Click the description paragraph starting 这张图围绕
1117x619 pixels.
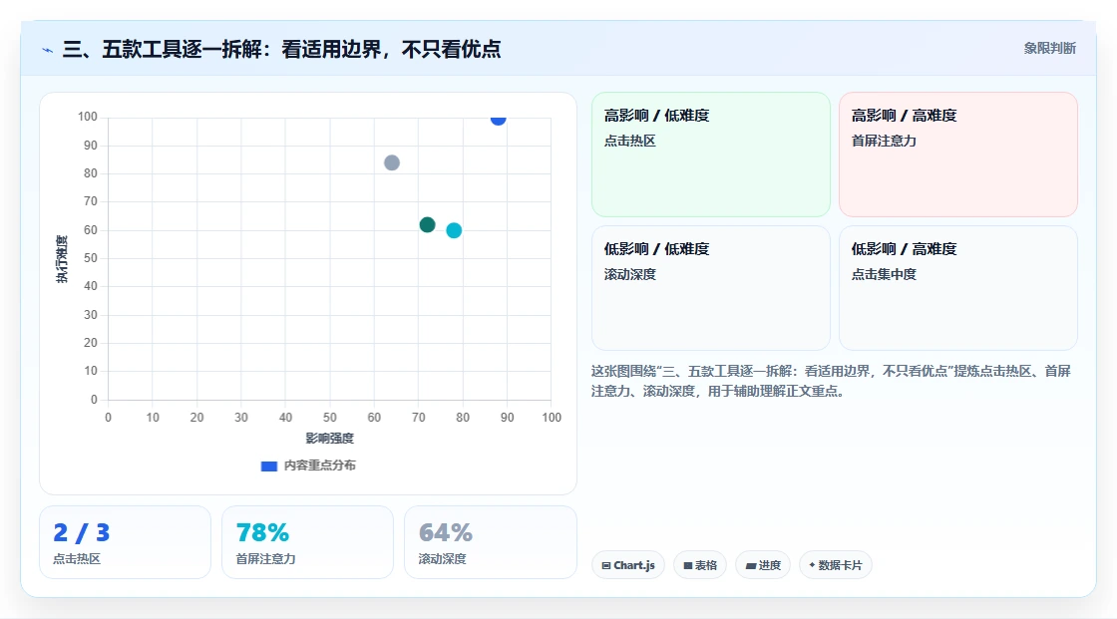(831, 381)
